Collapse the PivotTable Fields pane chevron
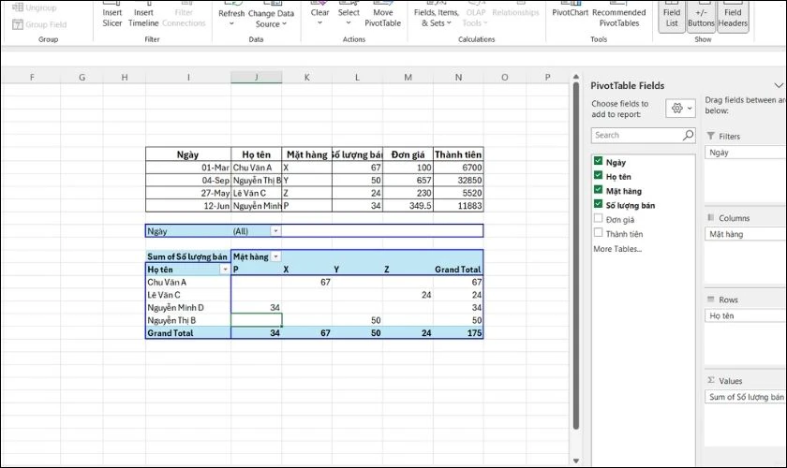The width and height of the screenshot is (787, 468). tap(779, 85)
